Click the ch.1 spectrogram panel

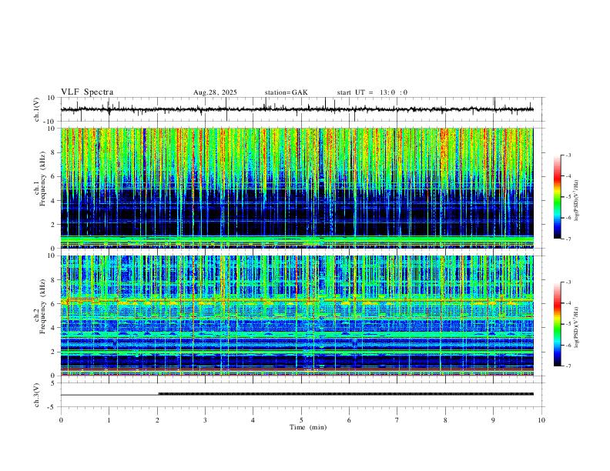pos(297,188)
